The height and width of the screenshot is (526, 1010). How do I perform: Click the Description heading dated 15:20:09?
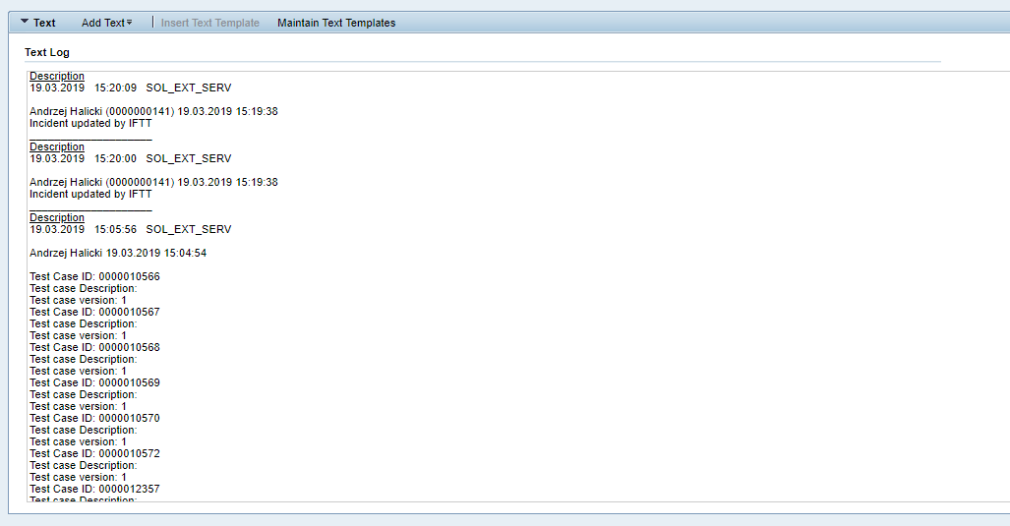57,76
